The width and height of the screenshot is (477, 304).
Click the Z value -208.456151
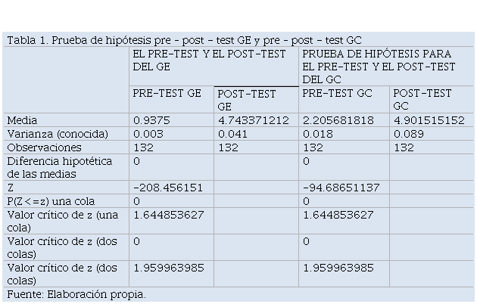coord(168,188)
